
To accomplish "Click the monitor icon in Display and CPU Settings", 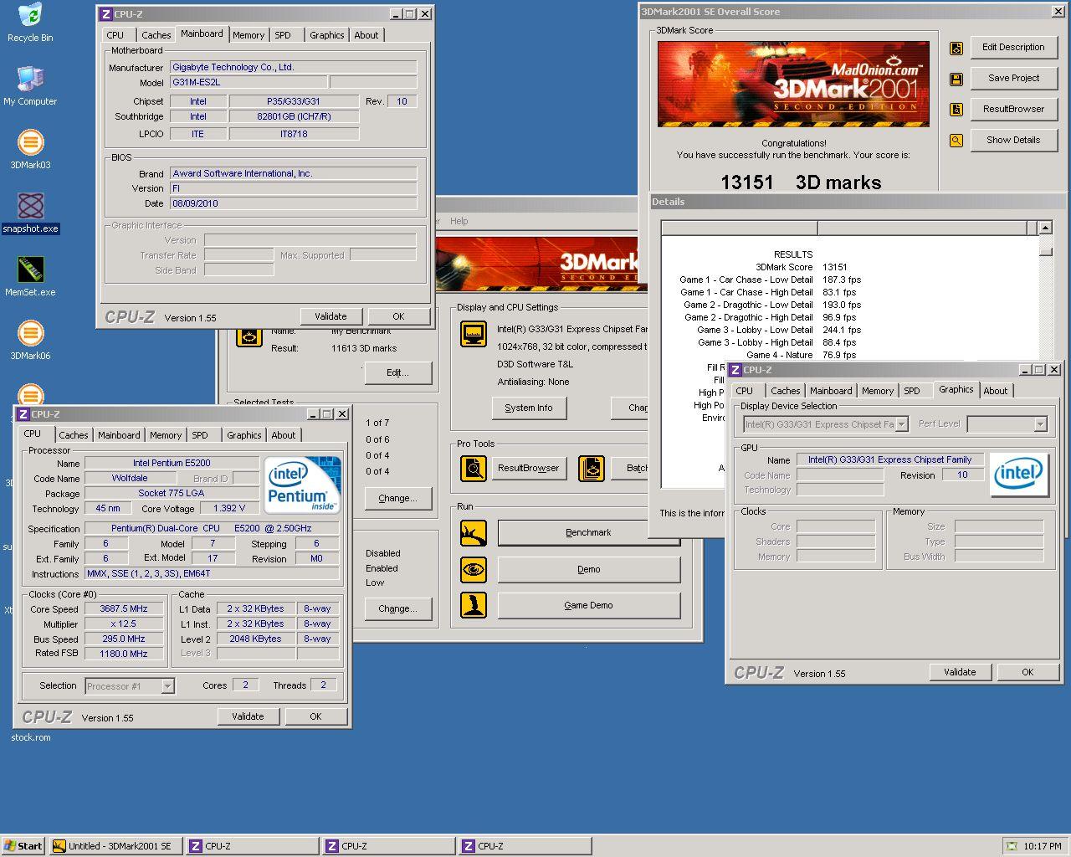I will click(474, 334).
